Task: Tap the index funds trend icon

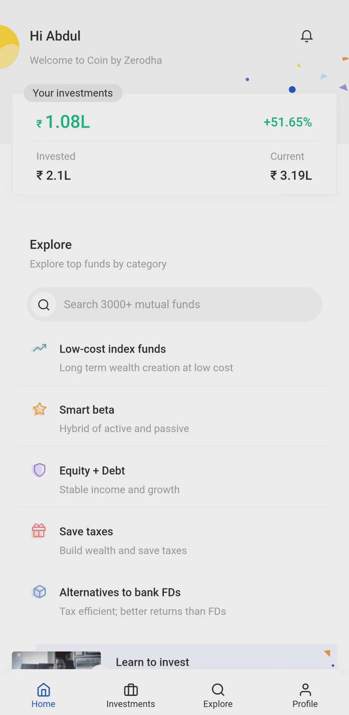Action: [x=39, y=348]
